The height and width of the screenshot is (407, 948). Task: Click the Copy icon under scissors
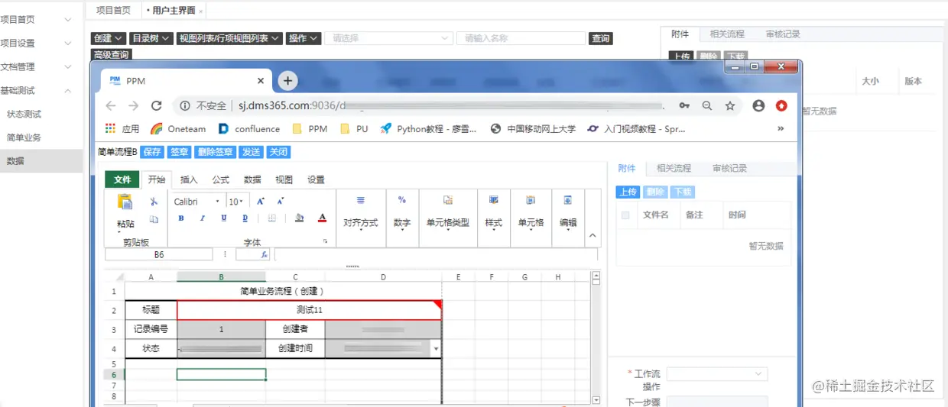(x=154, y=219)
